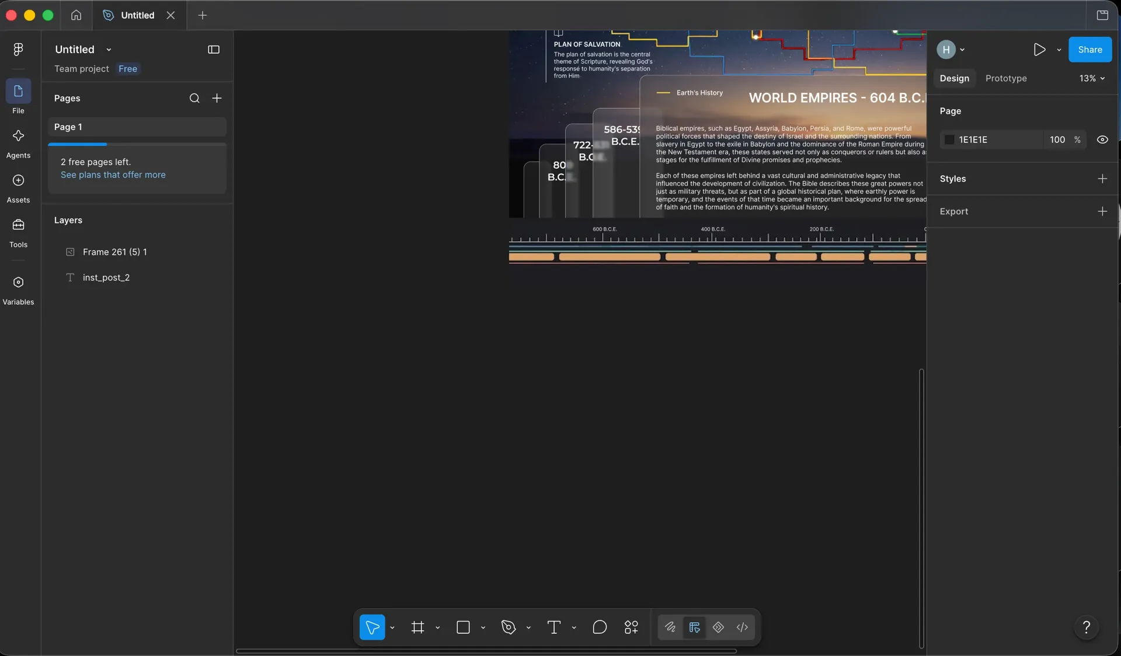
Task: Switch to the Design tab
Action: pyautogui.click(x=954, y=78)
